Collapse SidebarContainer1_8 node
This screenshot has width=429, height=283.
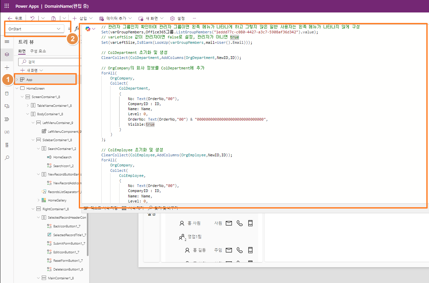(33, 140)
